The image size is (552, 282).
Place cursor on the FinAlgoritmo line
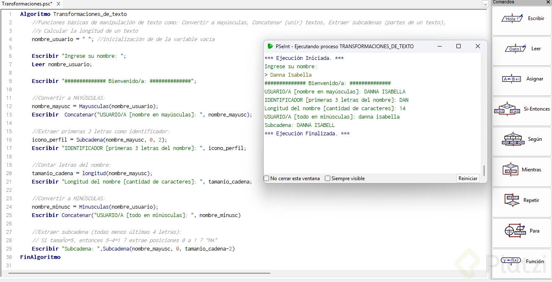point(40,257)
